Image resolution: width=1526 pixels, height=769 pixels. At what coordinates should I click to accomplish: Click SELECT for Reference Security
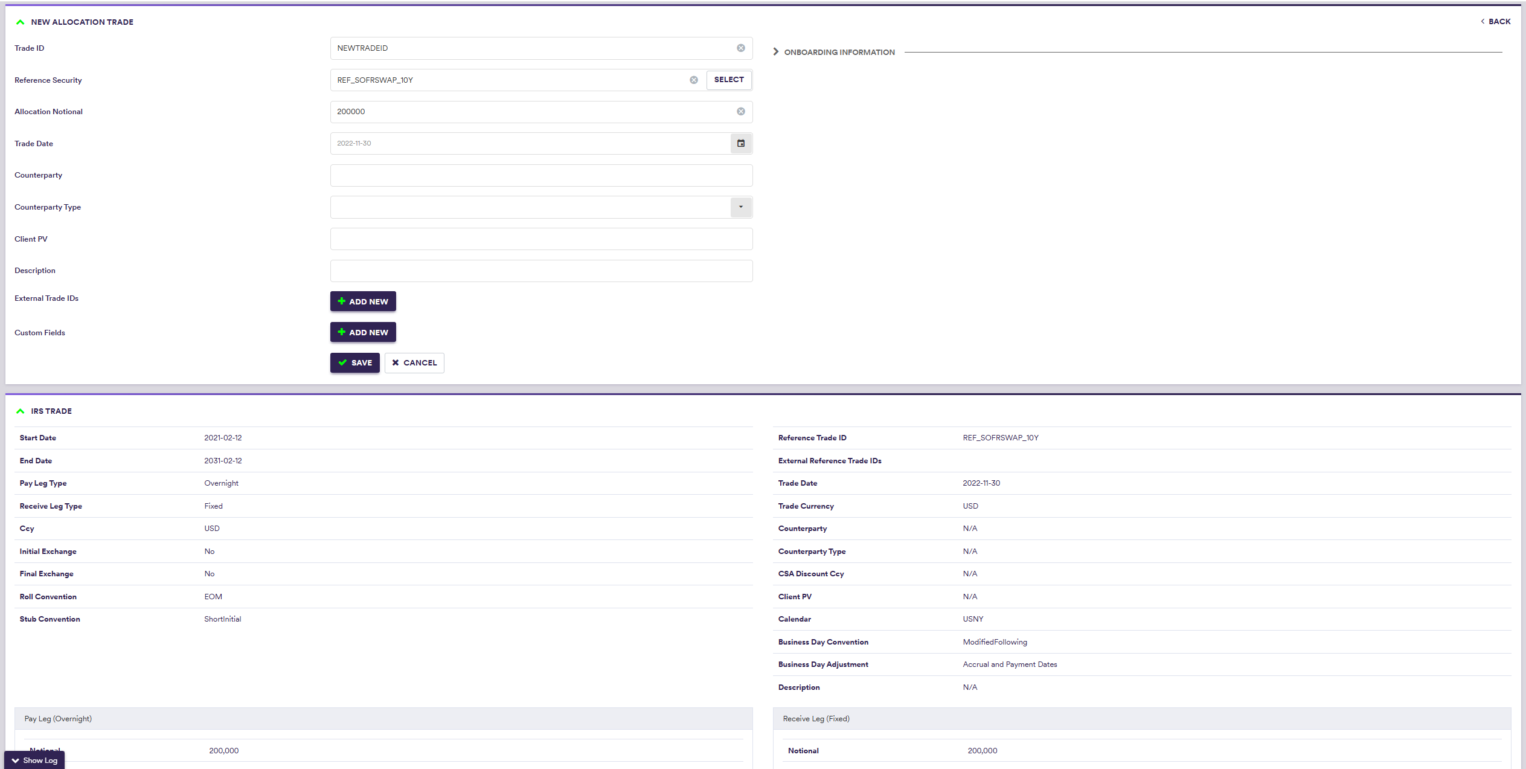point(728,80)
